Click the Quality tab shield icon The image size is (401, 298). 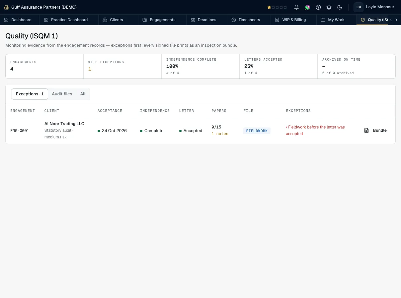(x=363, y=20)
